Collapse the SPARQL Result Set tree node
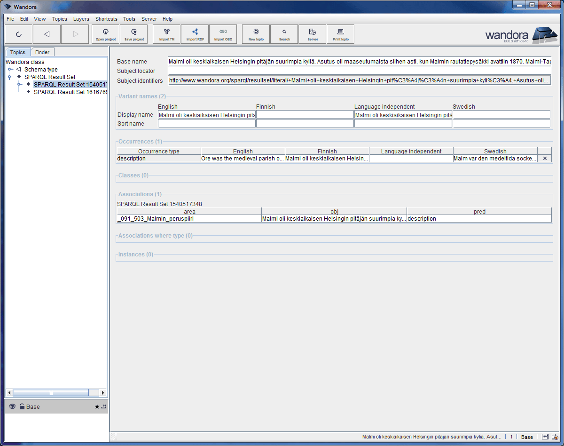The image size is (564, 446). point(10,77)
